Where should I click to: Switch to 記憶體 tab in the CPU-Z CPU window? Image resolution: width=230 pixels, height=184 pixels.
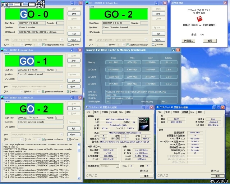(x=114, y=112)
